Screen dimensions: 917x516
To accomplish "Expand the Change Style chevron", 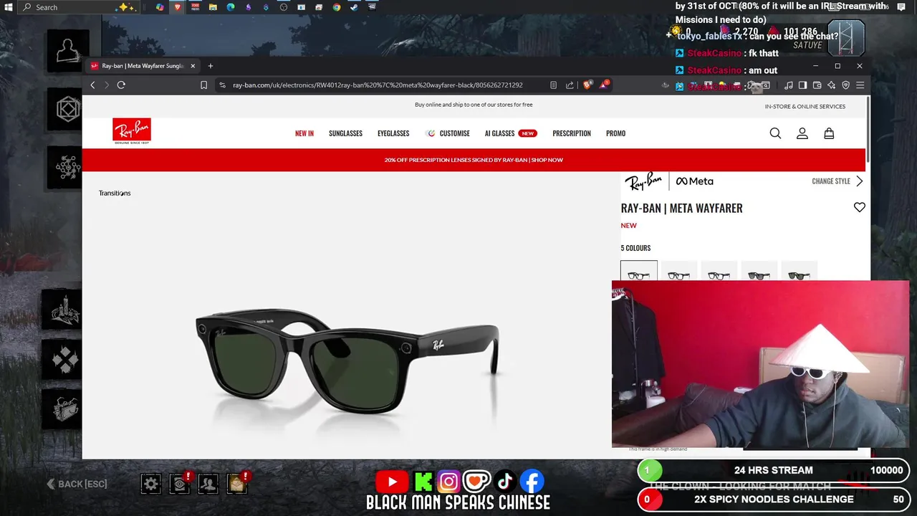I will click(x=860, y=181).
